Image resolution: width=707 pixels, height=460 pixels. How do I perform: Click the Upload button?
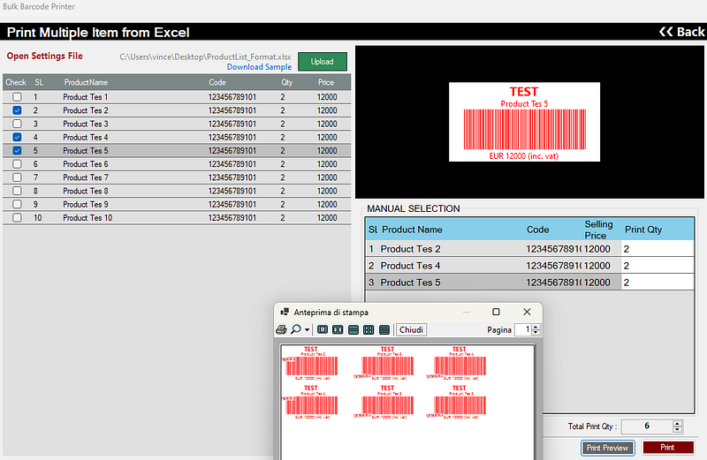323,62
